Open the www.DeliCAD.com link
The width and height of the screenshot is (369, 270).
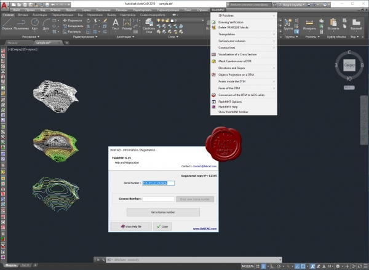click(x=205, y=229)
